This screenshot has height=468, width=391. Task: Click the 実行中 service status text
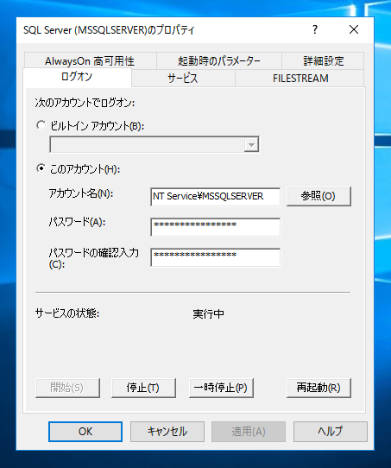pos(208,314)
